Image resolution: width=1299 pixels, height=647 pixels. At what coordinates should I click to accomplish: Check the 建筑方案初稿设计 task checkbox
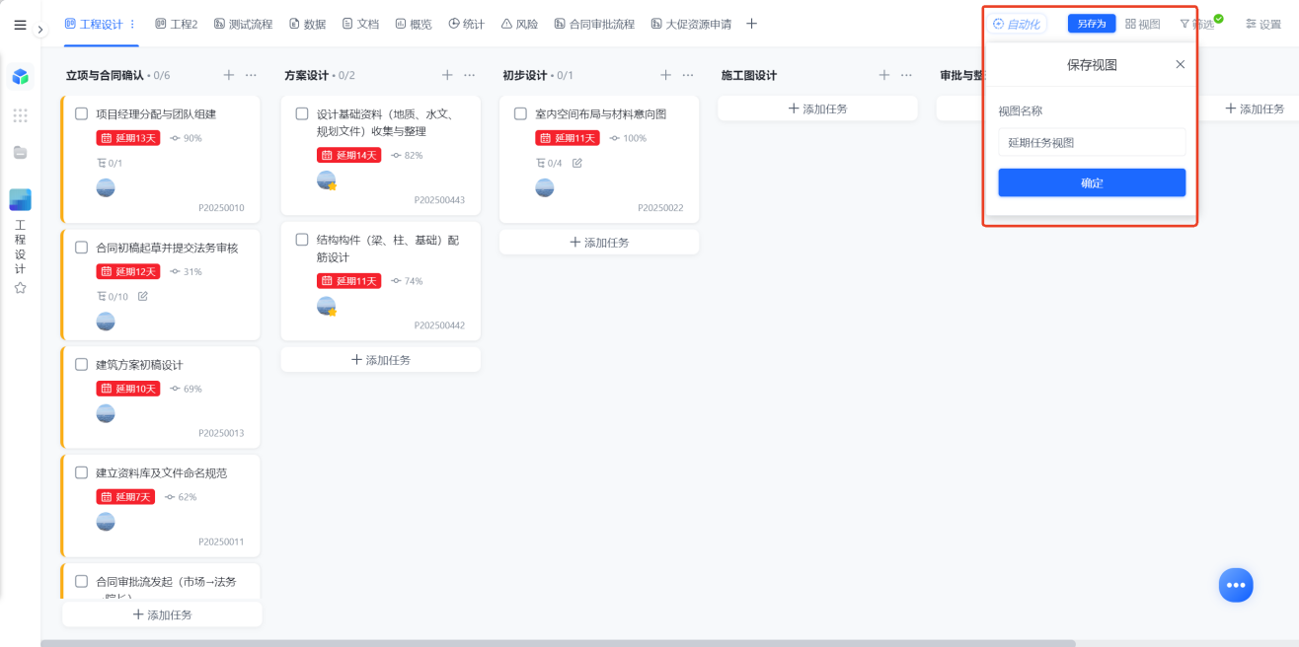pyautogui.click(x=82, y=364)
